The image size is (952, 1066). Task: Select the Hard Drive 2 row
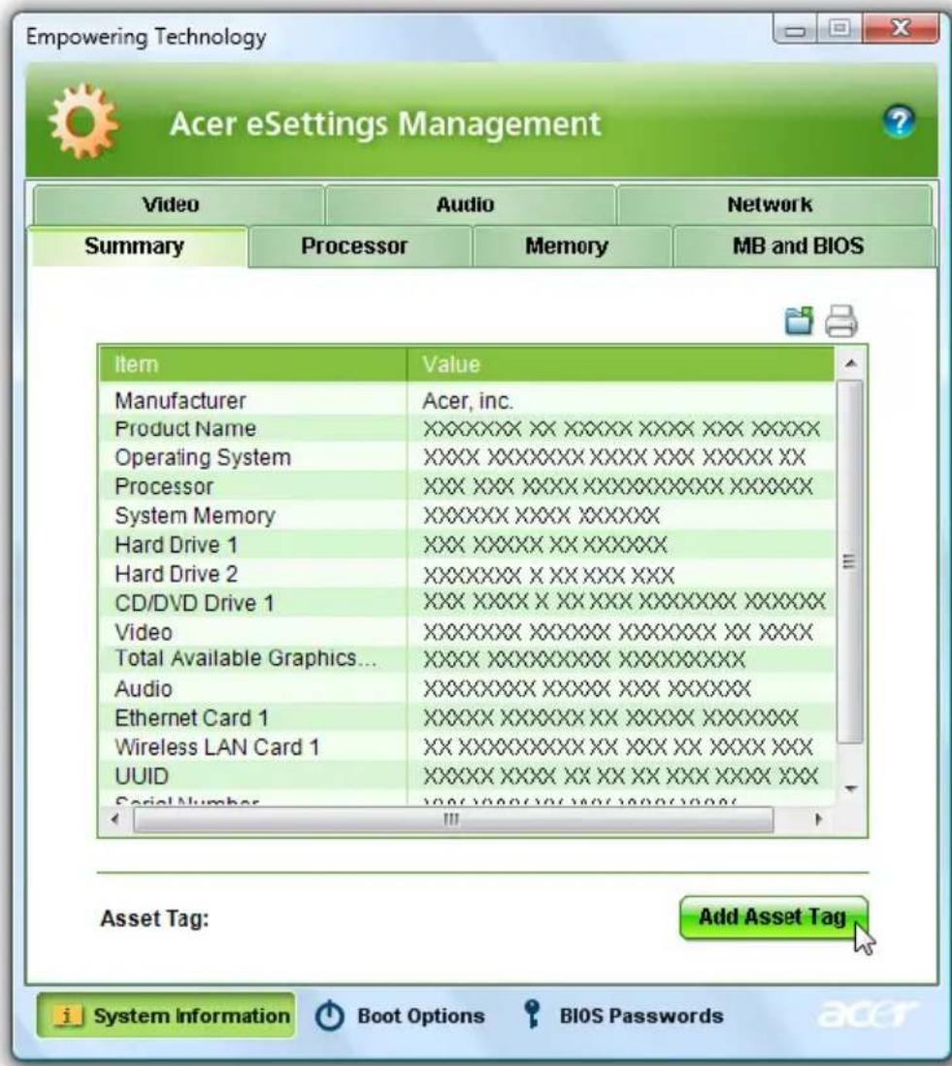(467, 574)
